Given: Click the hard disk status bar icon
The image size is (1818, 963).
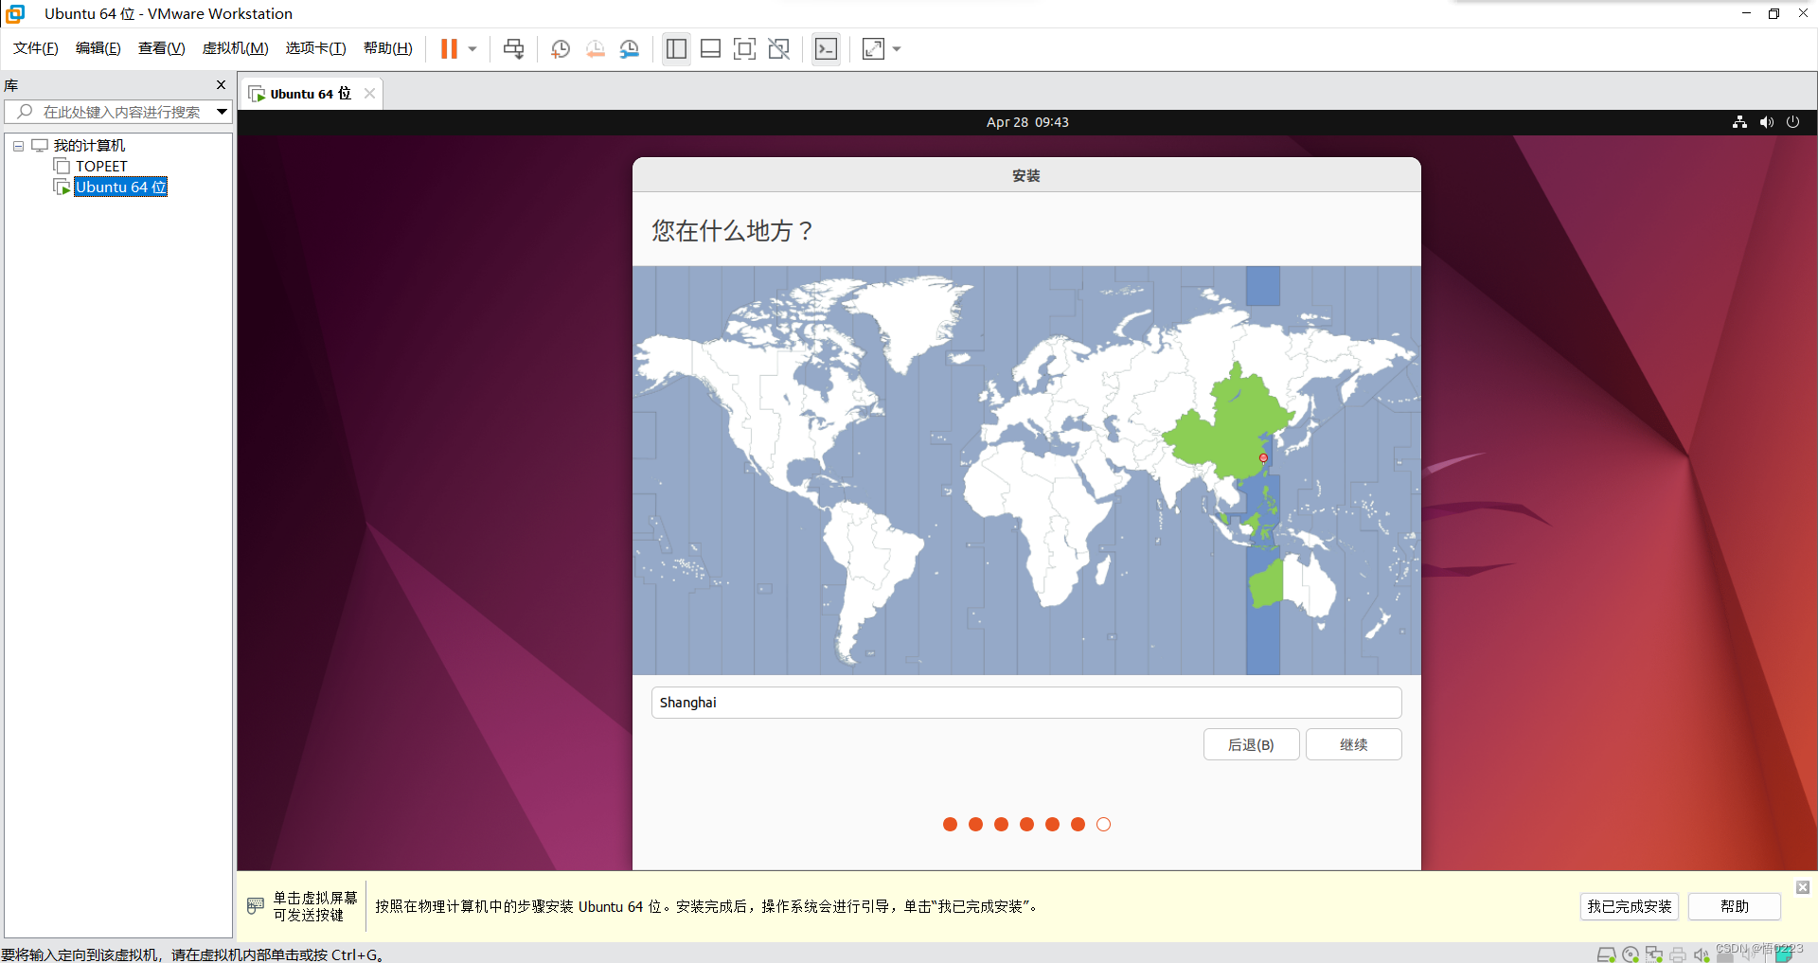Looking at the screenshot, I should pyautogui.click(x=1606, y=954).
